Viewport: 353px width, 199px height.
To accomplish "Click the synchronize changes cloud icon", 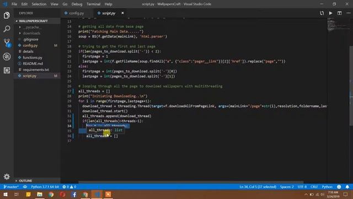I will [25, 187].
